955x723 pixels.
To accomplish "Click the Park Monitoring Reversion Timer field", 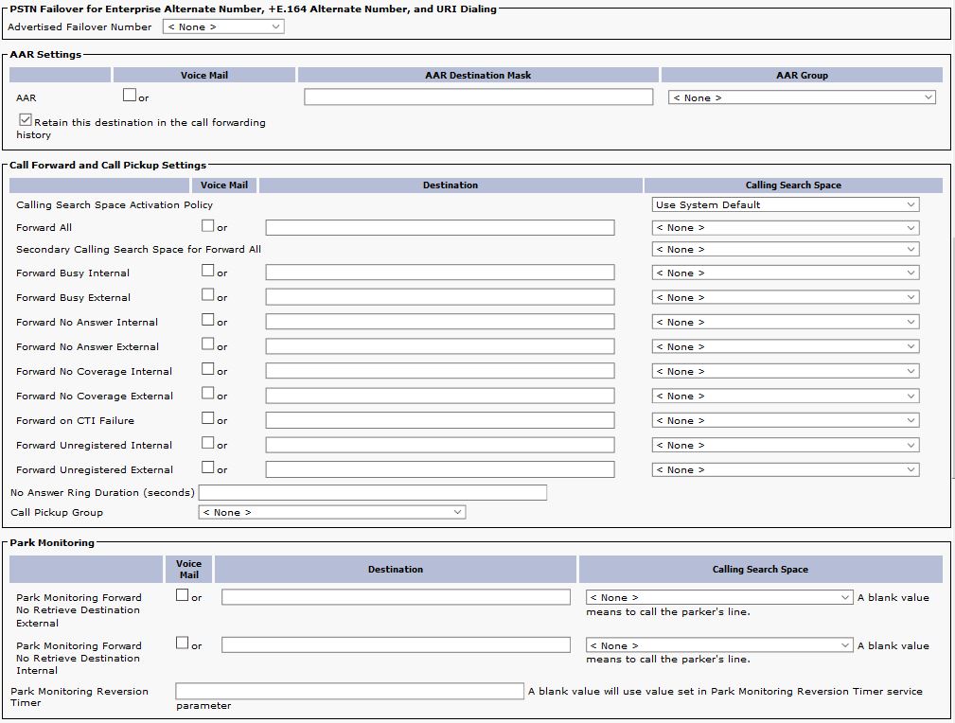I will point(348,692).
